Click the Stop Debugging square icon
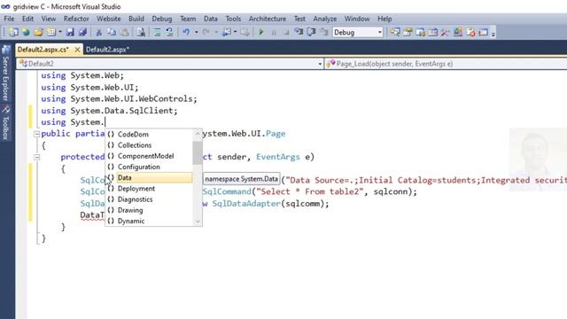 tap(286, 32)
